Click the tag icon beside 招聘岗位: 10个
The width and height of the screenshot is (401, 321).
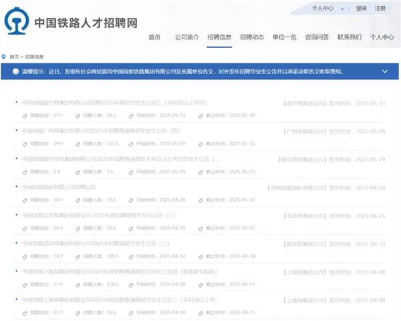click(x=25, y=200)
